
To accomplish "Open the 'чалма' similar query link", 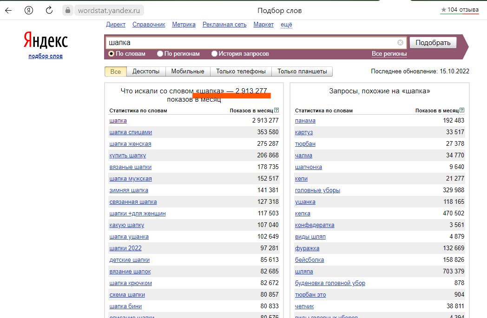I will (x=304, y=156).
